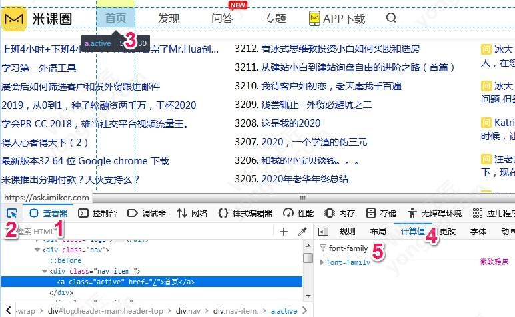Click the breadcrumb left arrow
Image resolution: width=515 pixels, height=317 pixels.
(8, 310)
